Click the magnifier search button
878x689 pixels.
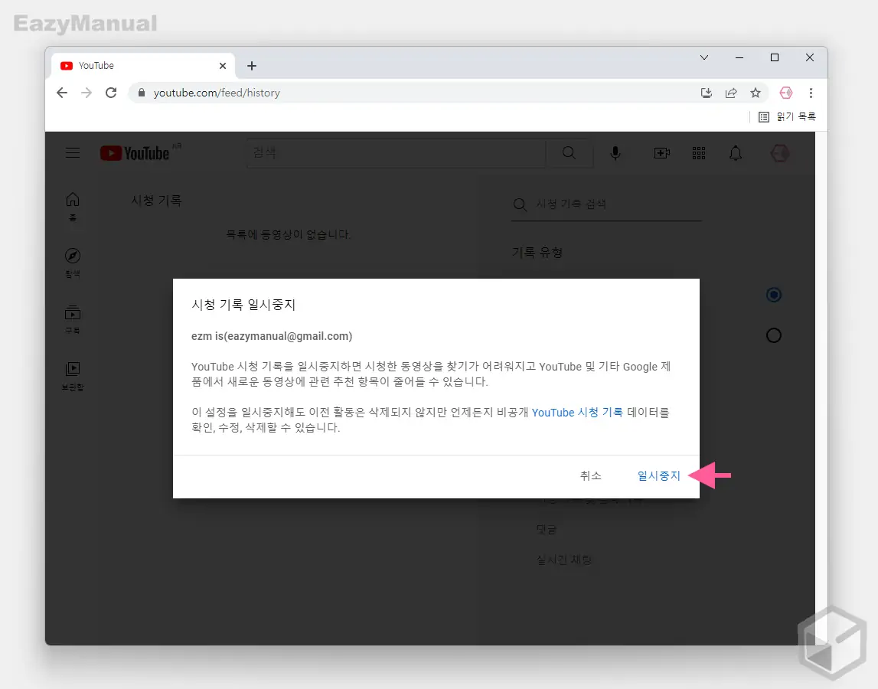coord(570,153)
